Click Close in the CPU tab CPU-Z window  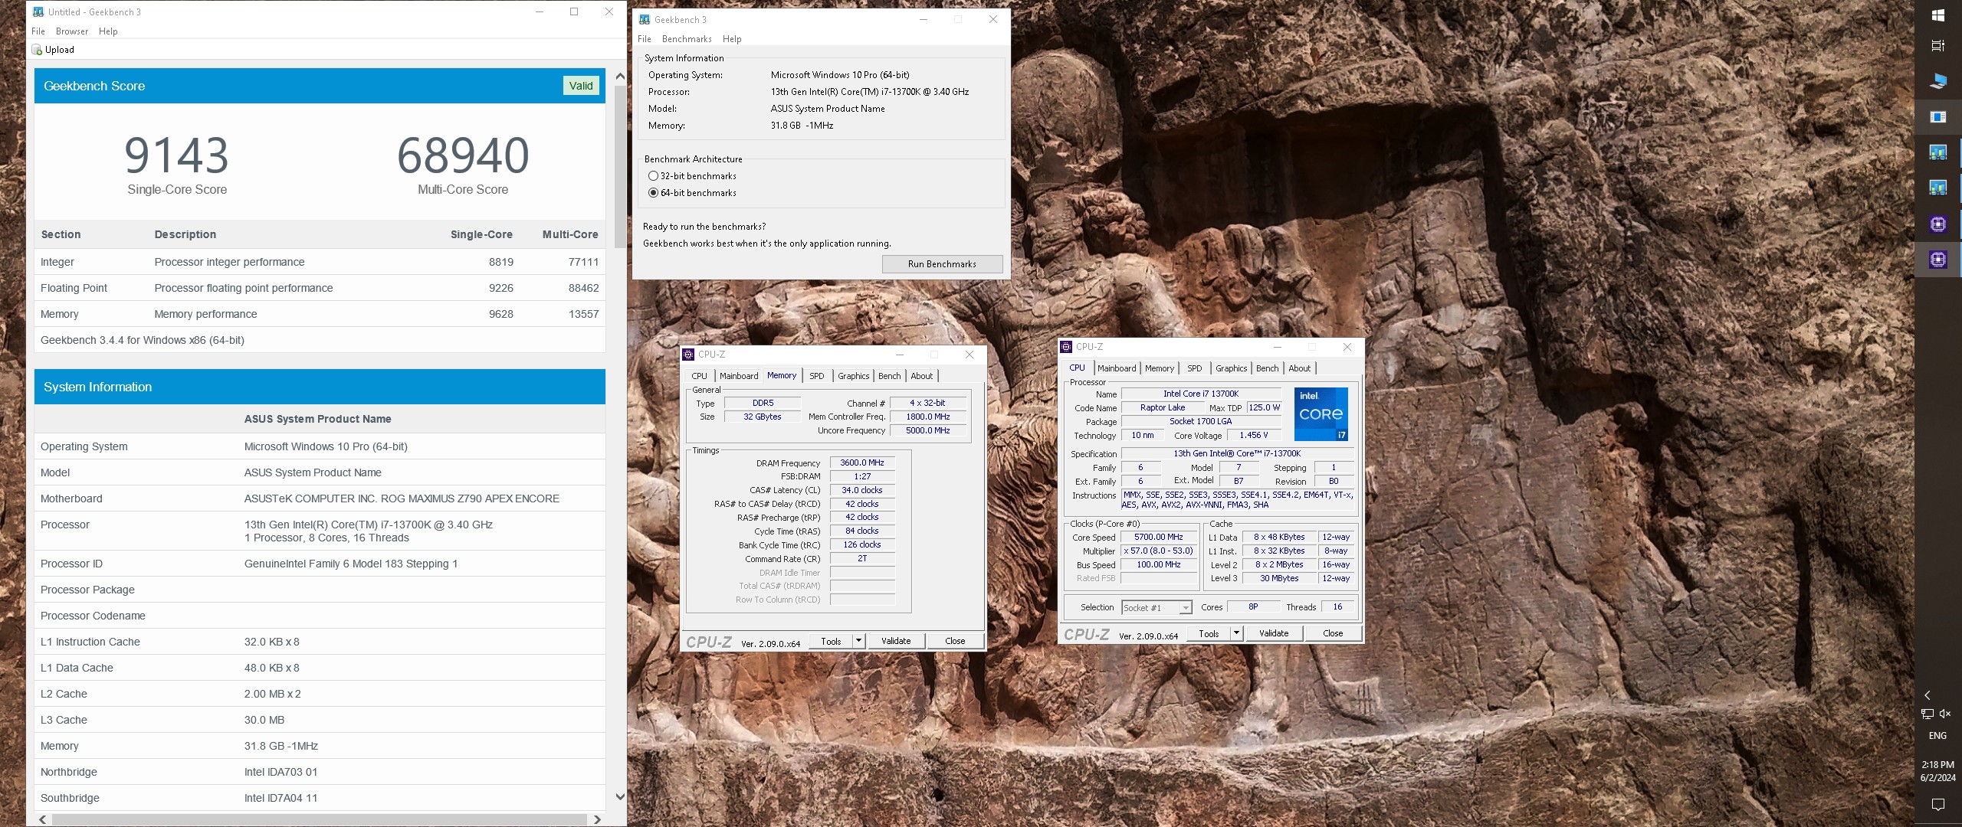(x=1333, y=633)
